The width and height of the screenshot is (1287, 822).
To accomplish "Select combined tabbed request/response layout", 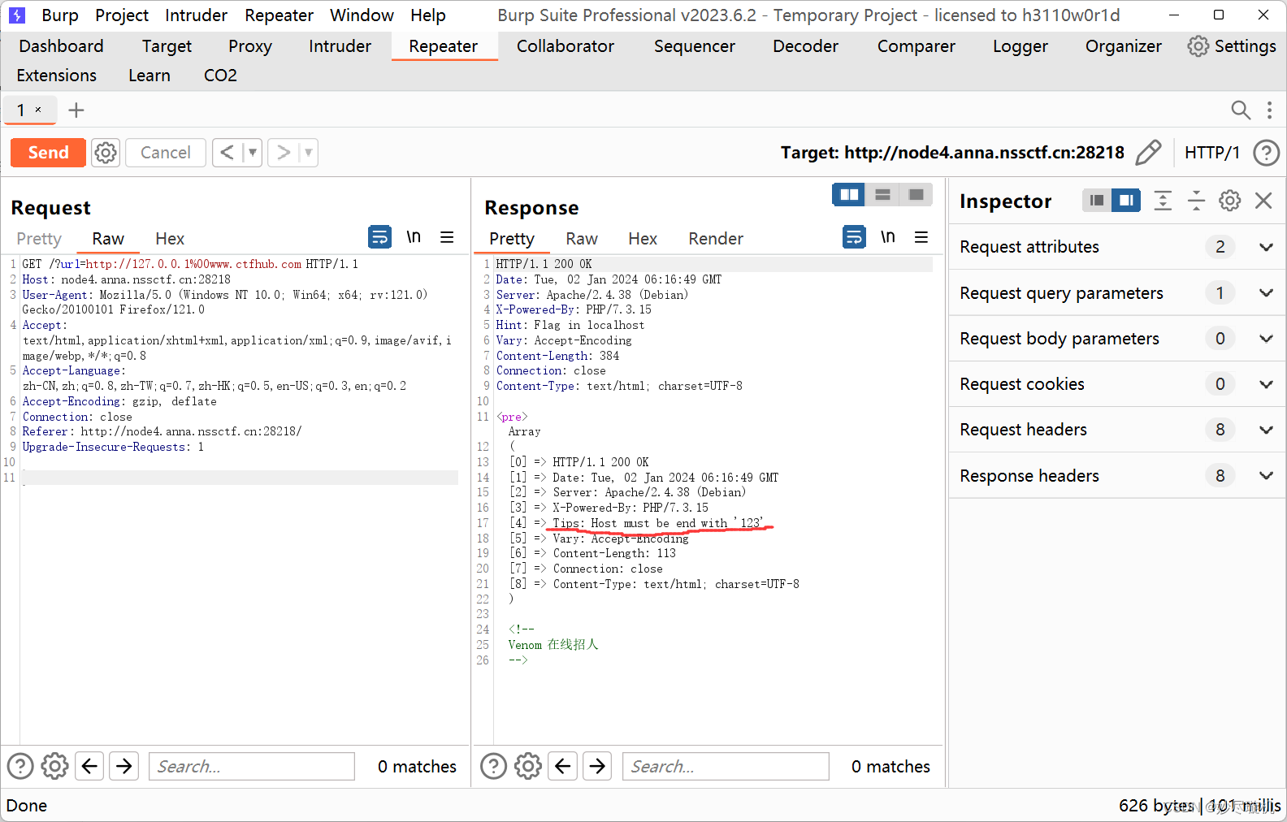I will (x=916, y=195).
